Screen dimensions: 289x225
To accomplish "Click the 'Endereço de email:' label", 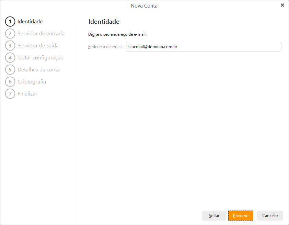I will click(105, 47).
